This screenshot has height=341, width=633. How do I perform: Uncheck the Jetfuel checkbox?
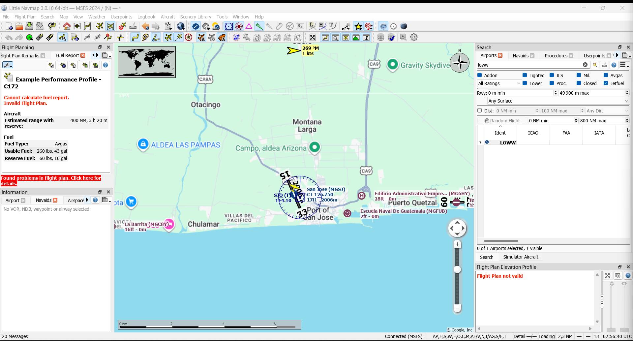pyautogui.click(x=606, y=83)
